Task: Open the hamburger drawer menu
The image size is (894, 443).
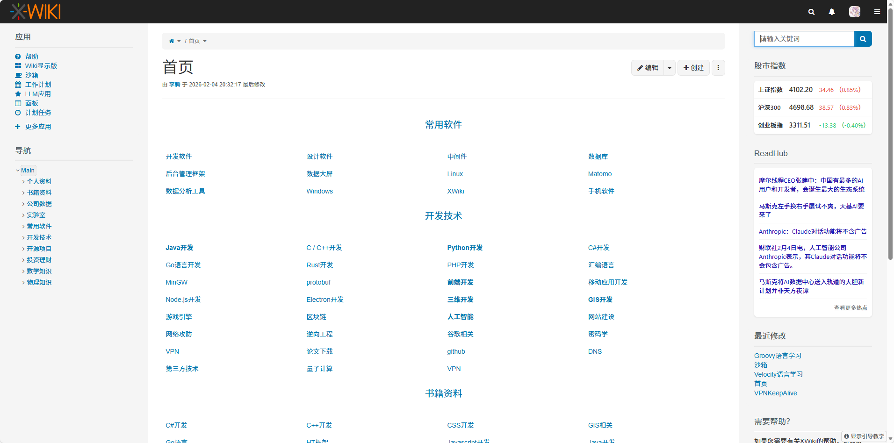Action: [x=877, y=12]
